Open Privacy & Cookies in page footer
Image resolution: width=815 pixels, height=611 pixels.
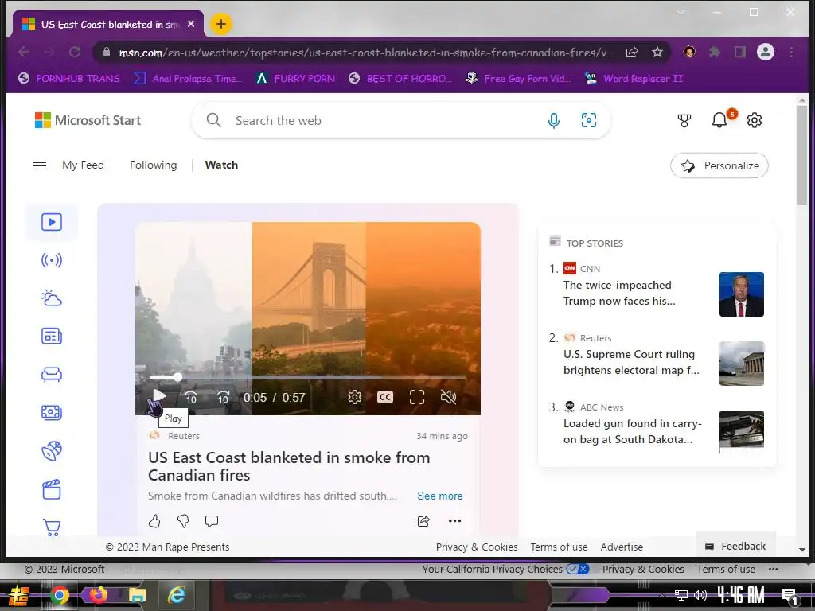tap(477, 547)
